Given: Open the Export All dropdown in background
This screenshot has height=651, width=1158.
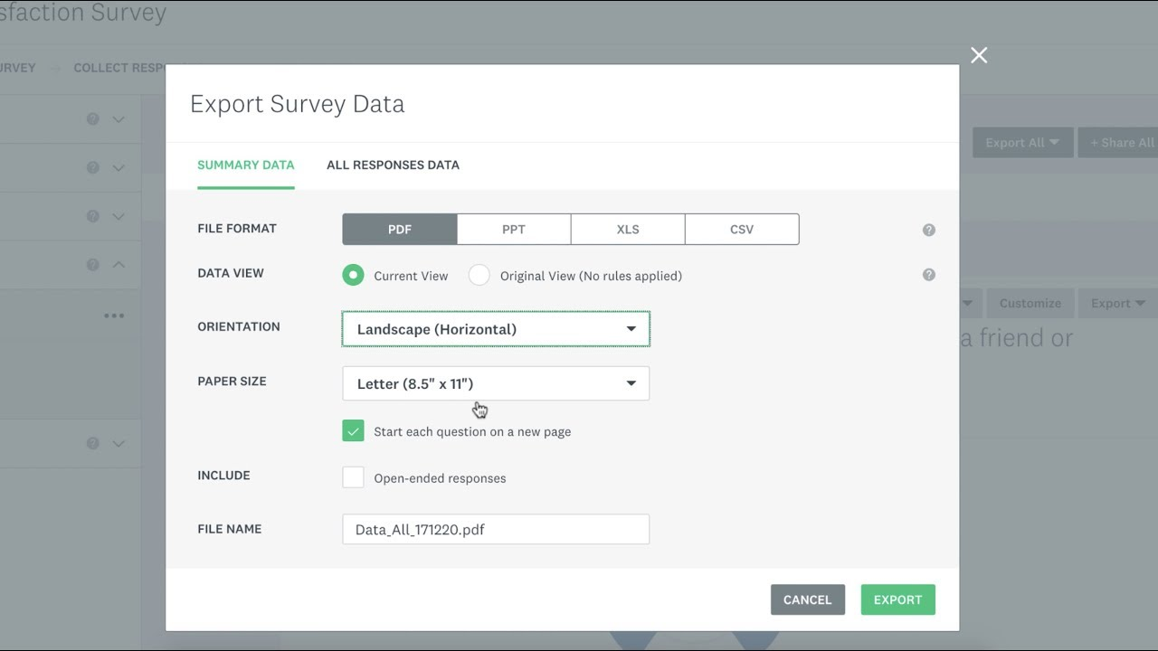Looking at the screenshot, I should (1022, 142).
